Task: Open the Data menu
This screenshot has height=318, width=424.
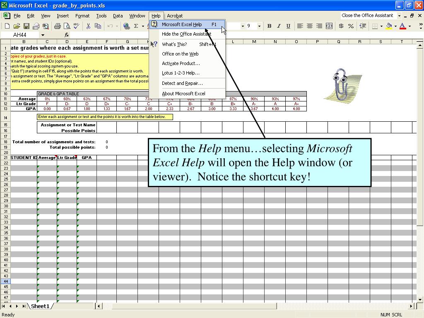Action: tap(118, 16)
